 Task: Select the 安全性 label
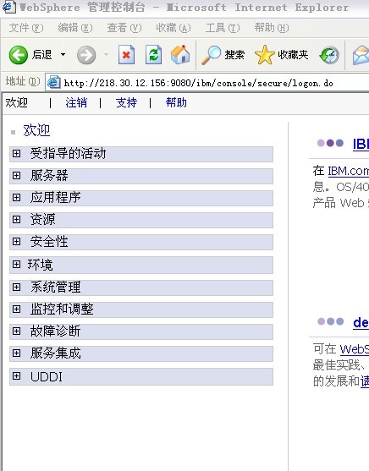pyautogui.click(x=49, y=241)
